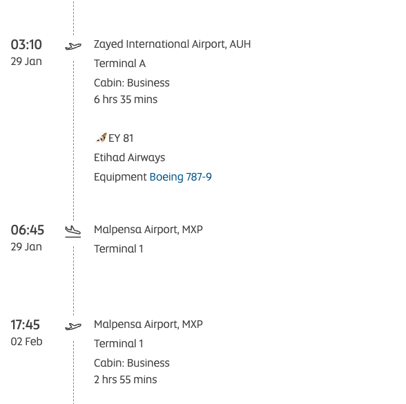
Task: Click the 03:10 departure time
Action: pyautogui.click(x=26, y=45)
